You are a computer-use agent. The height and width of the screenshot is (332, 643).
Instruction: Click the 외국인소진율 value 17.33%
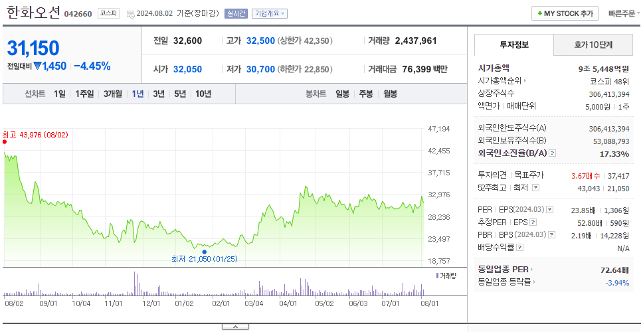[615, 153]
